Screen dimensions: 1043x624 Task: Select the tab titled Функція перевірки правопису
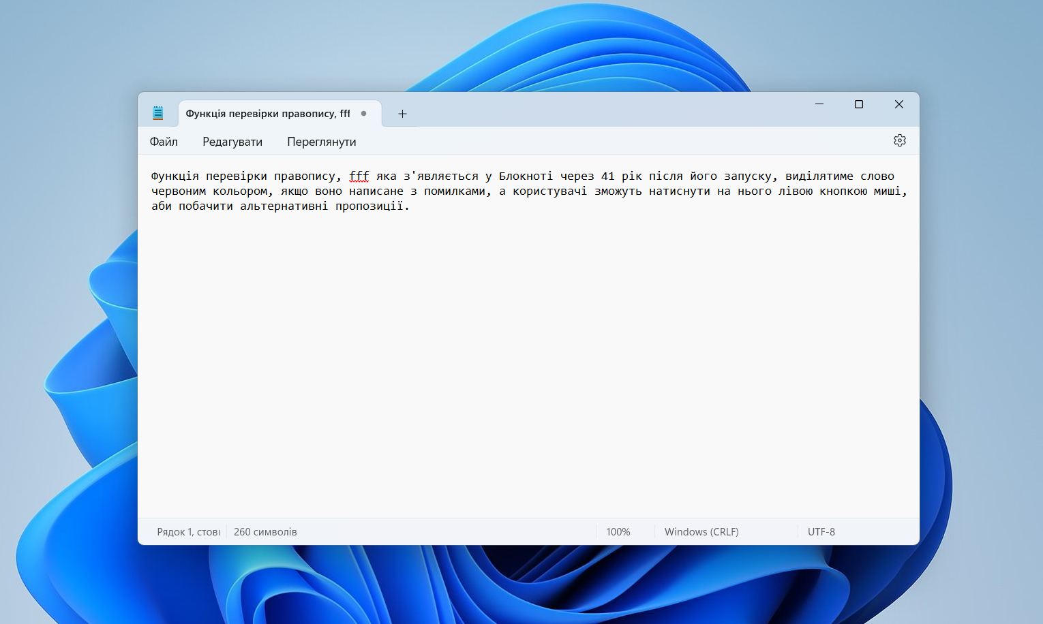[x=267, y=114]
